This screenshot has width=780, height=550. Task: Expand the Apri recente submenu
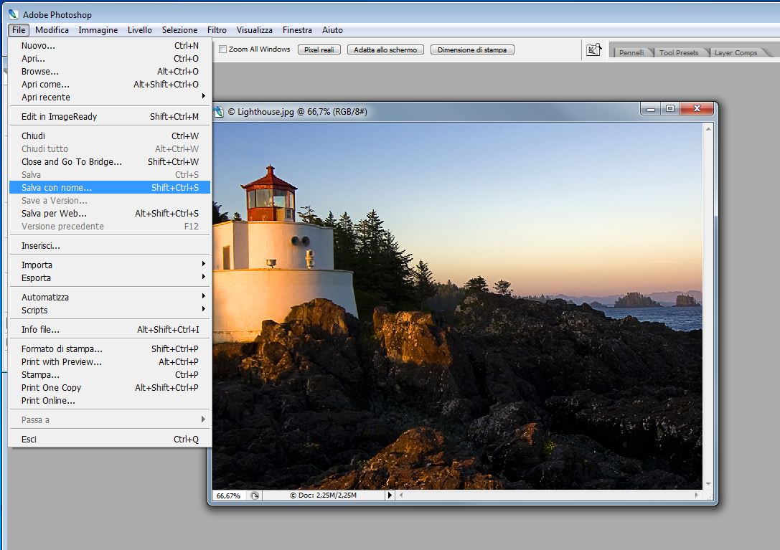110,97
